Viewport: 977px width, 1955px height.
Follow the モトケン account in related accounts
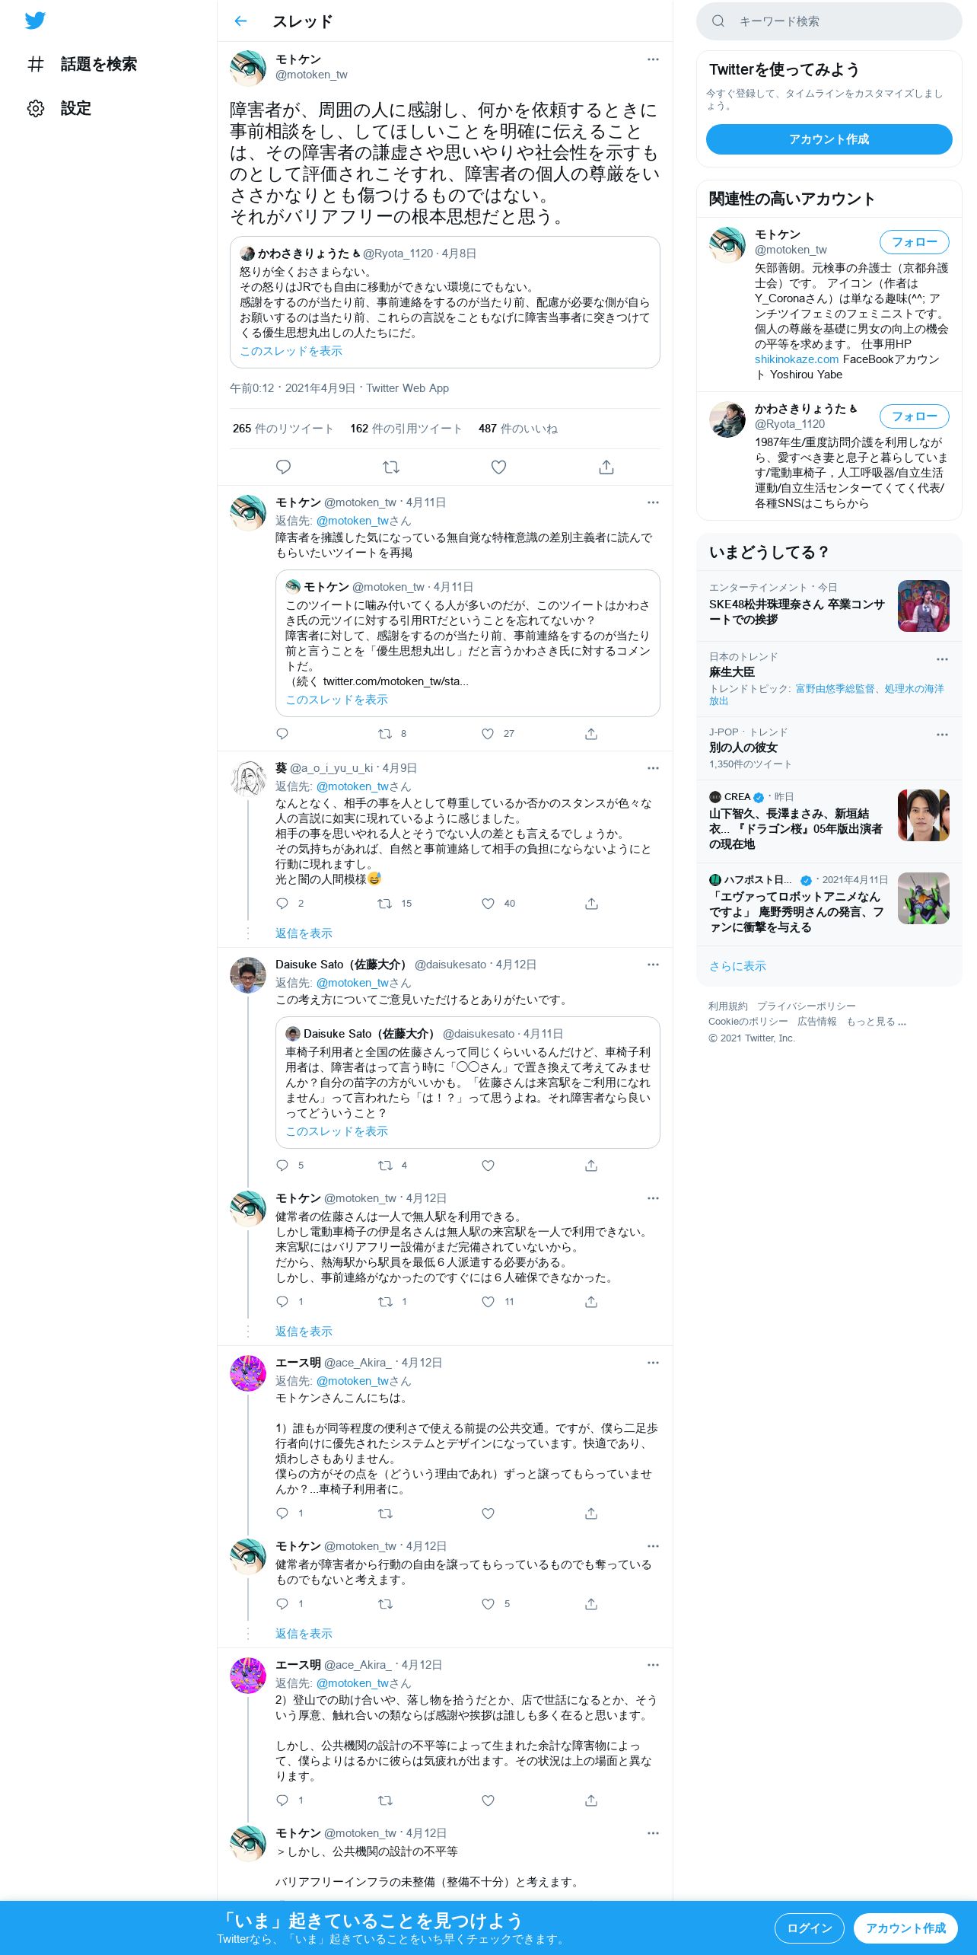[914, 242]
